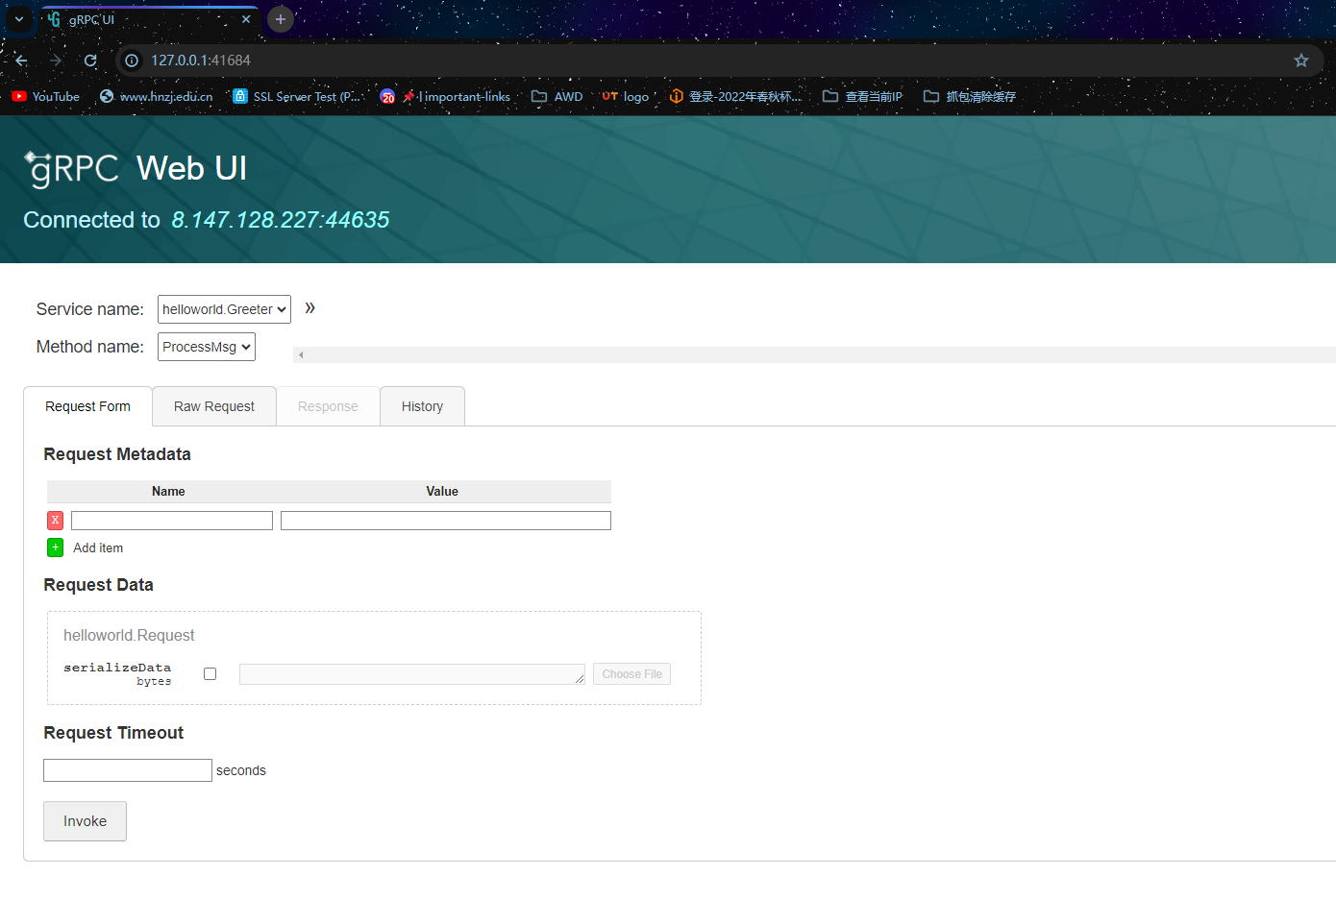Viewport: 1336px width, 900px height.
Task: Click the Choose File button
Action: pos(632,674)
